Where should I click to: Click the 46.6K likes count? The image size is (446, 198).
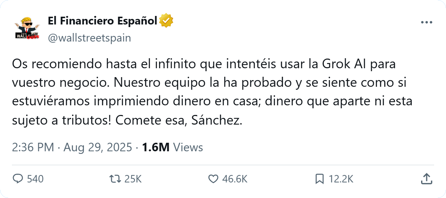tap(235, 179)
